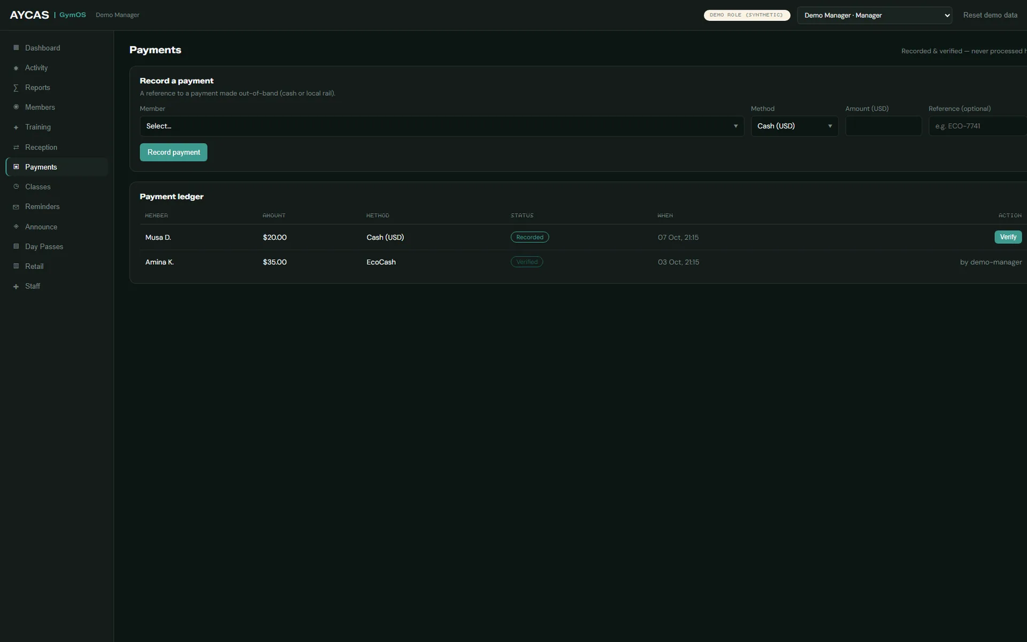Screen dimensions: 1027x642
Task: Click the AYCAS GymOS logo
Action: click(48, 15)
